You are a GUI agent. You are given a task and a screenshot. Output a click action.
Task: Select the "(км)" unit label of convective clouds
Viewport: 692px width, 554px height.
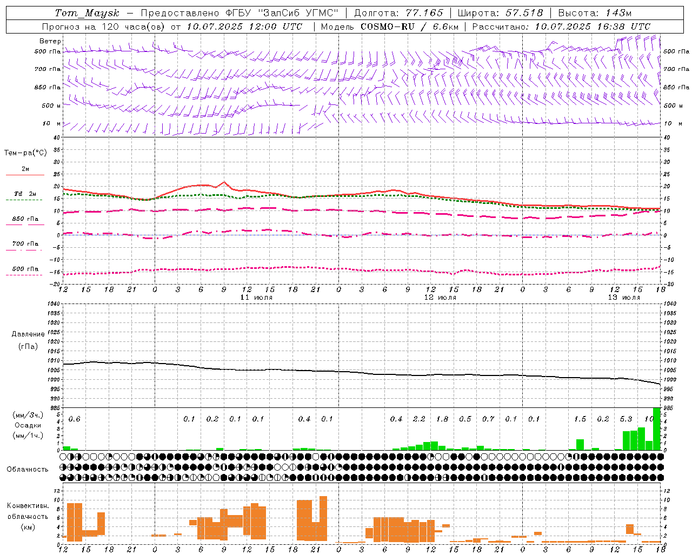[28, 527]
